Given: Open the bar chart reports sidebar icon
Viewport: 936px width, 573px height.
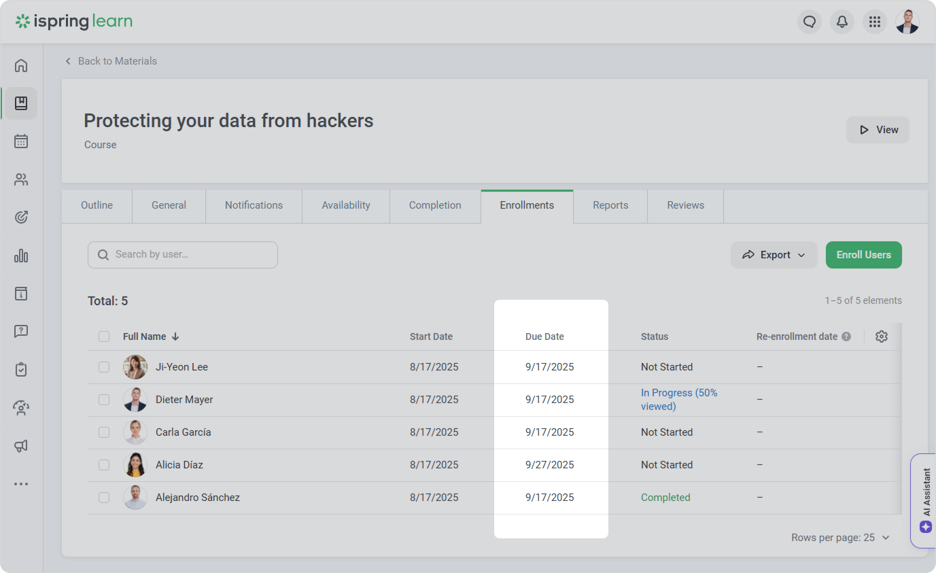Looking at the screenshot, I should (x=21, y=256).
